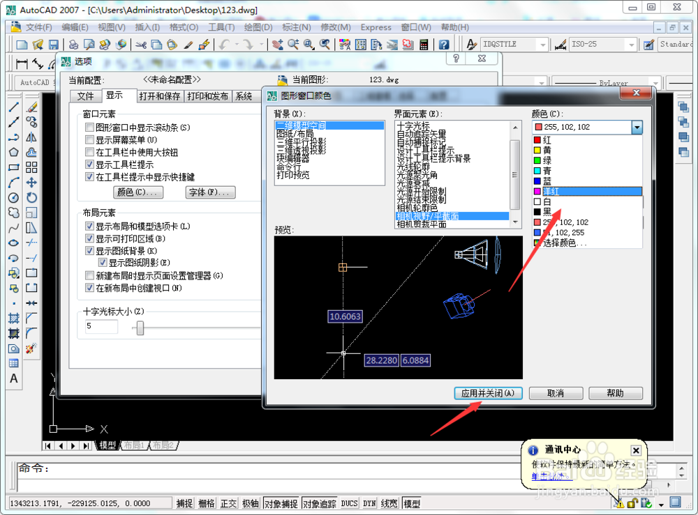Click the 应用并关闭 button
This screenshot has width=698, height=515.
pos(487,393)
